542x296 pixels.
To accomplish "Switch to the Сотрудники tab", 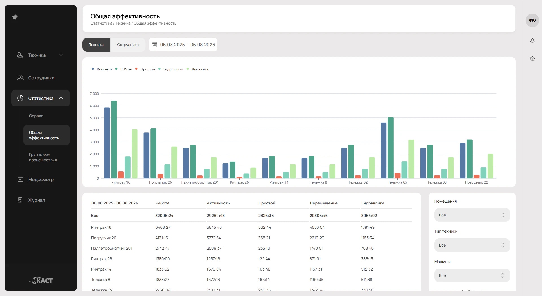I will click(128, 45).
